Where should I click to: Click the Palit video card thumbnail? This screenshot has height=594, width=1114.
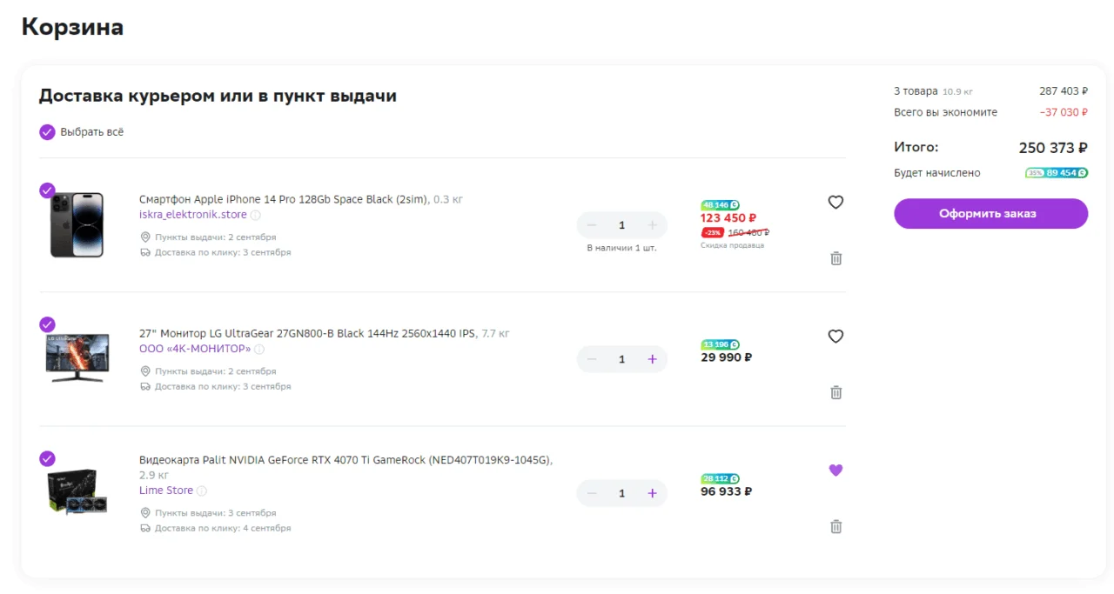click(x=77, y=492)
